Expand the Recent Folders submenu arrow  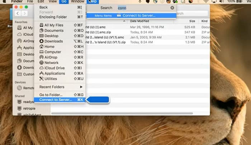point(81,87)
